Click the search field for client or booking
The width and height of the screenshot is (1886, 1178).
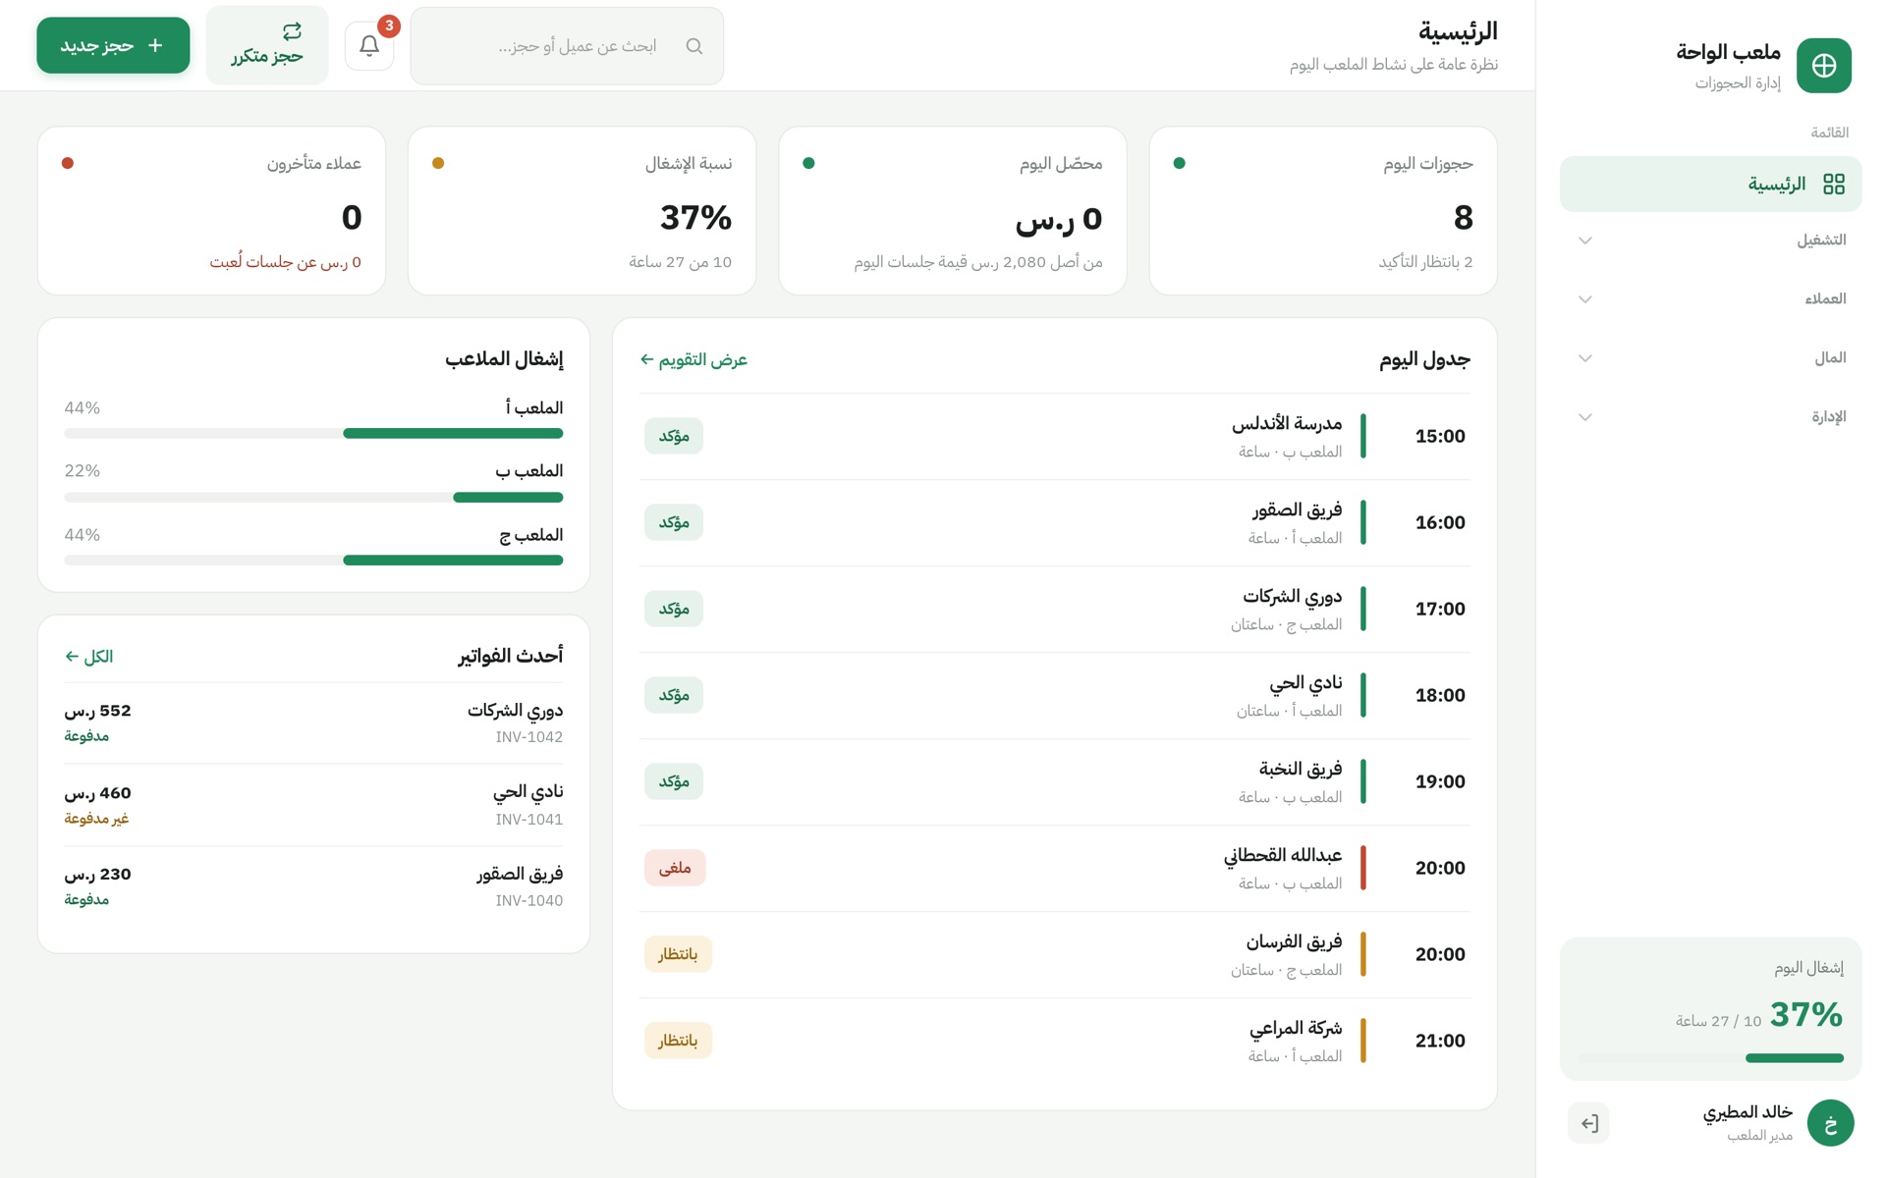(x=567, y=46)
